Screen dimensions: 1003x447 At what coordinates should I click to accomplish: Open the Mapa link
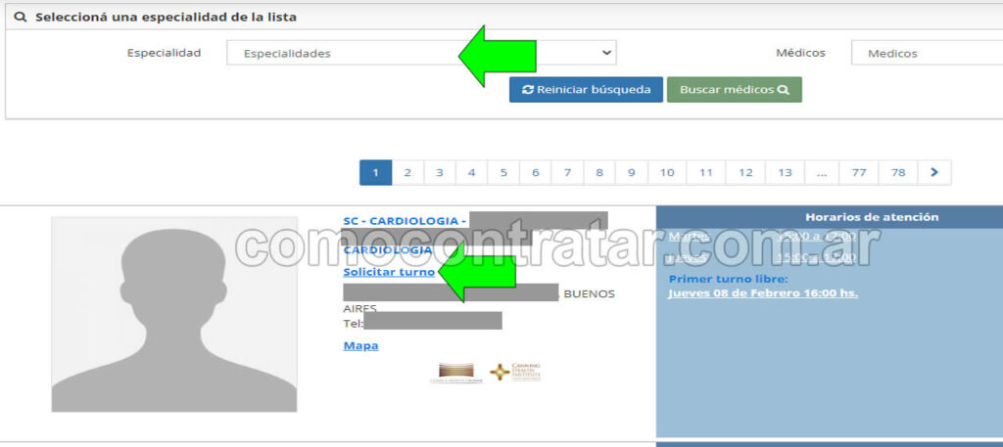click(x=360, y=345)
